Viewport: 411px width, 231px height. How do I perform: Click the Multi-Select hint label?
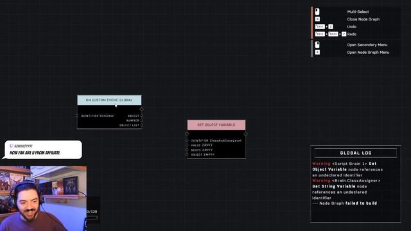pos(358,12)
